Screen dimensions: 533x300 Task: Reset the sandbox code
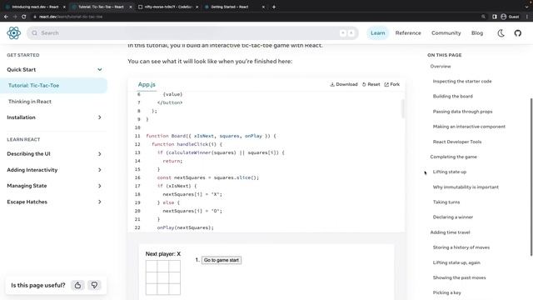pos(371,84)
